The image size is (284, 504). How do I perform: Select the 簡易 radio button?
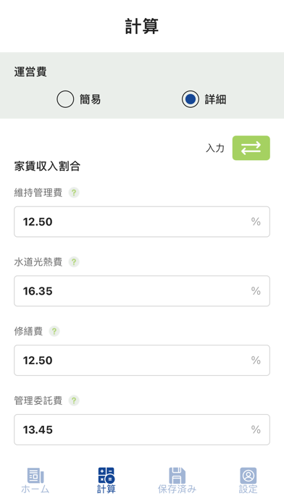(x=65, y=99)
